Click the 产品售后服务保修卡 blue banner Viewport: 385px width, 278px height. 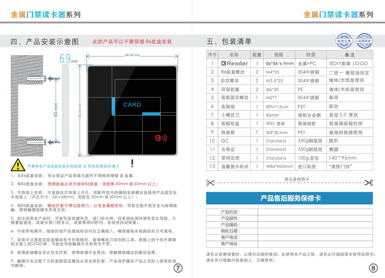click(x=289, y=198)
